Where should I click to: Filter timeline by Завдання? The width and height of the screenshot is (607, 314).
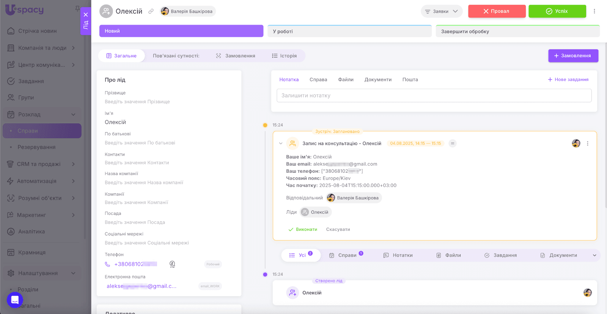500,256
